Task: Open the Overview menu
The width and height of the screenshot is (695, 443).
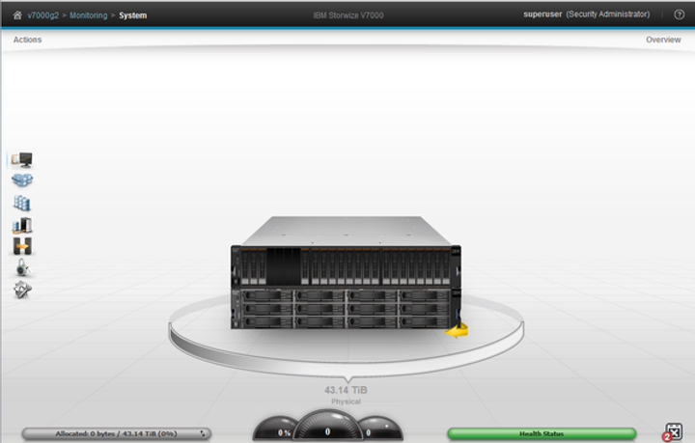Action: coord(663,40)
